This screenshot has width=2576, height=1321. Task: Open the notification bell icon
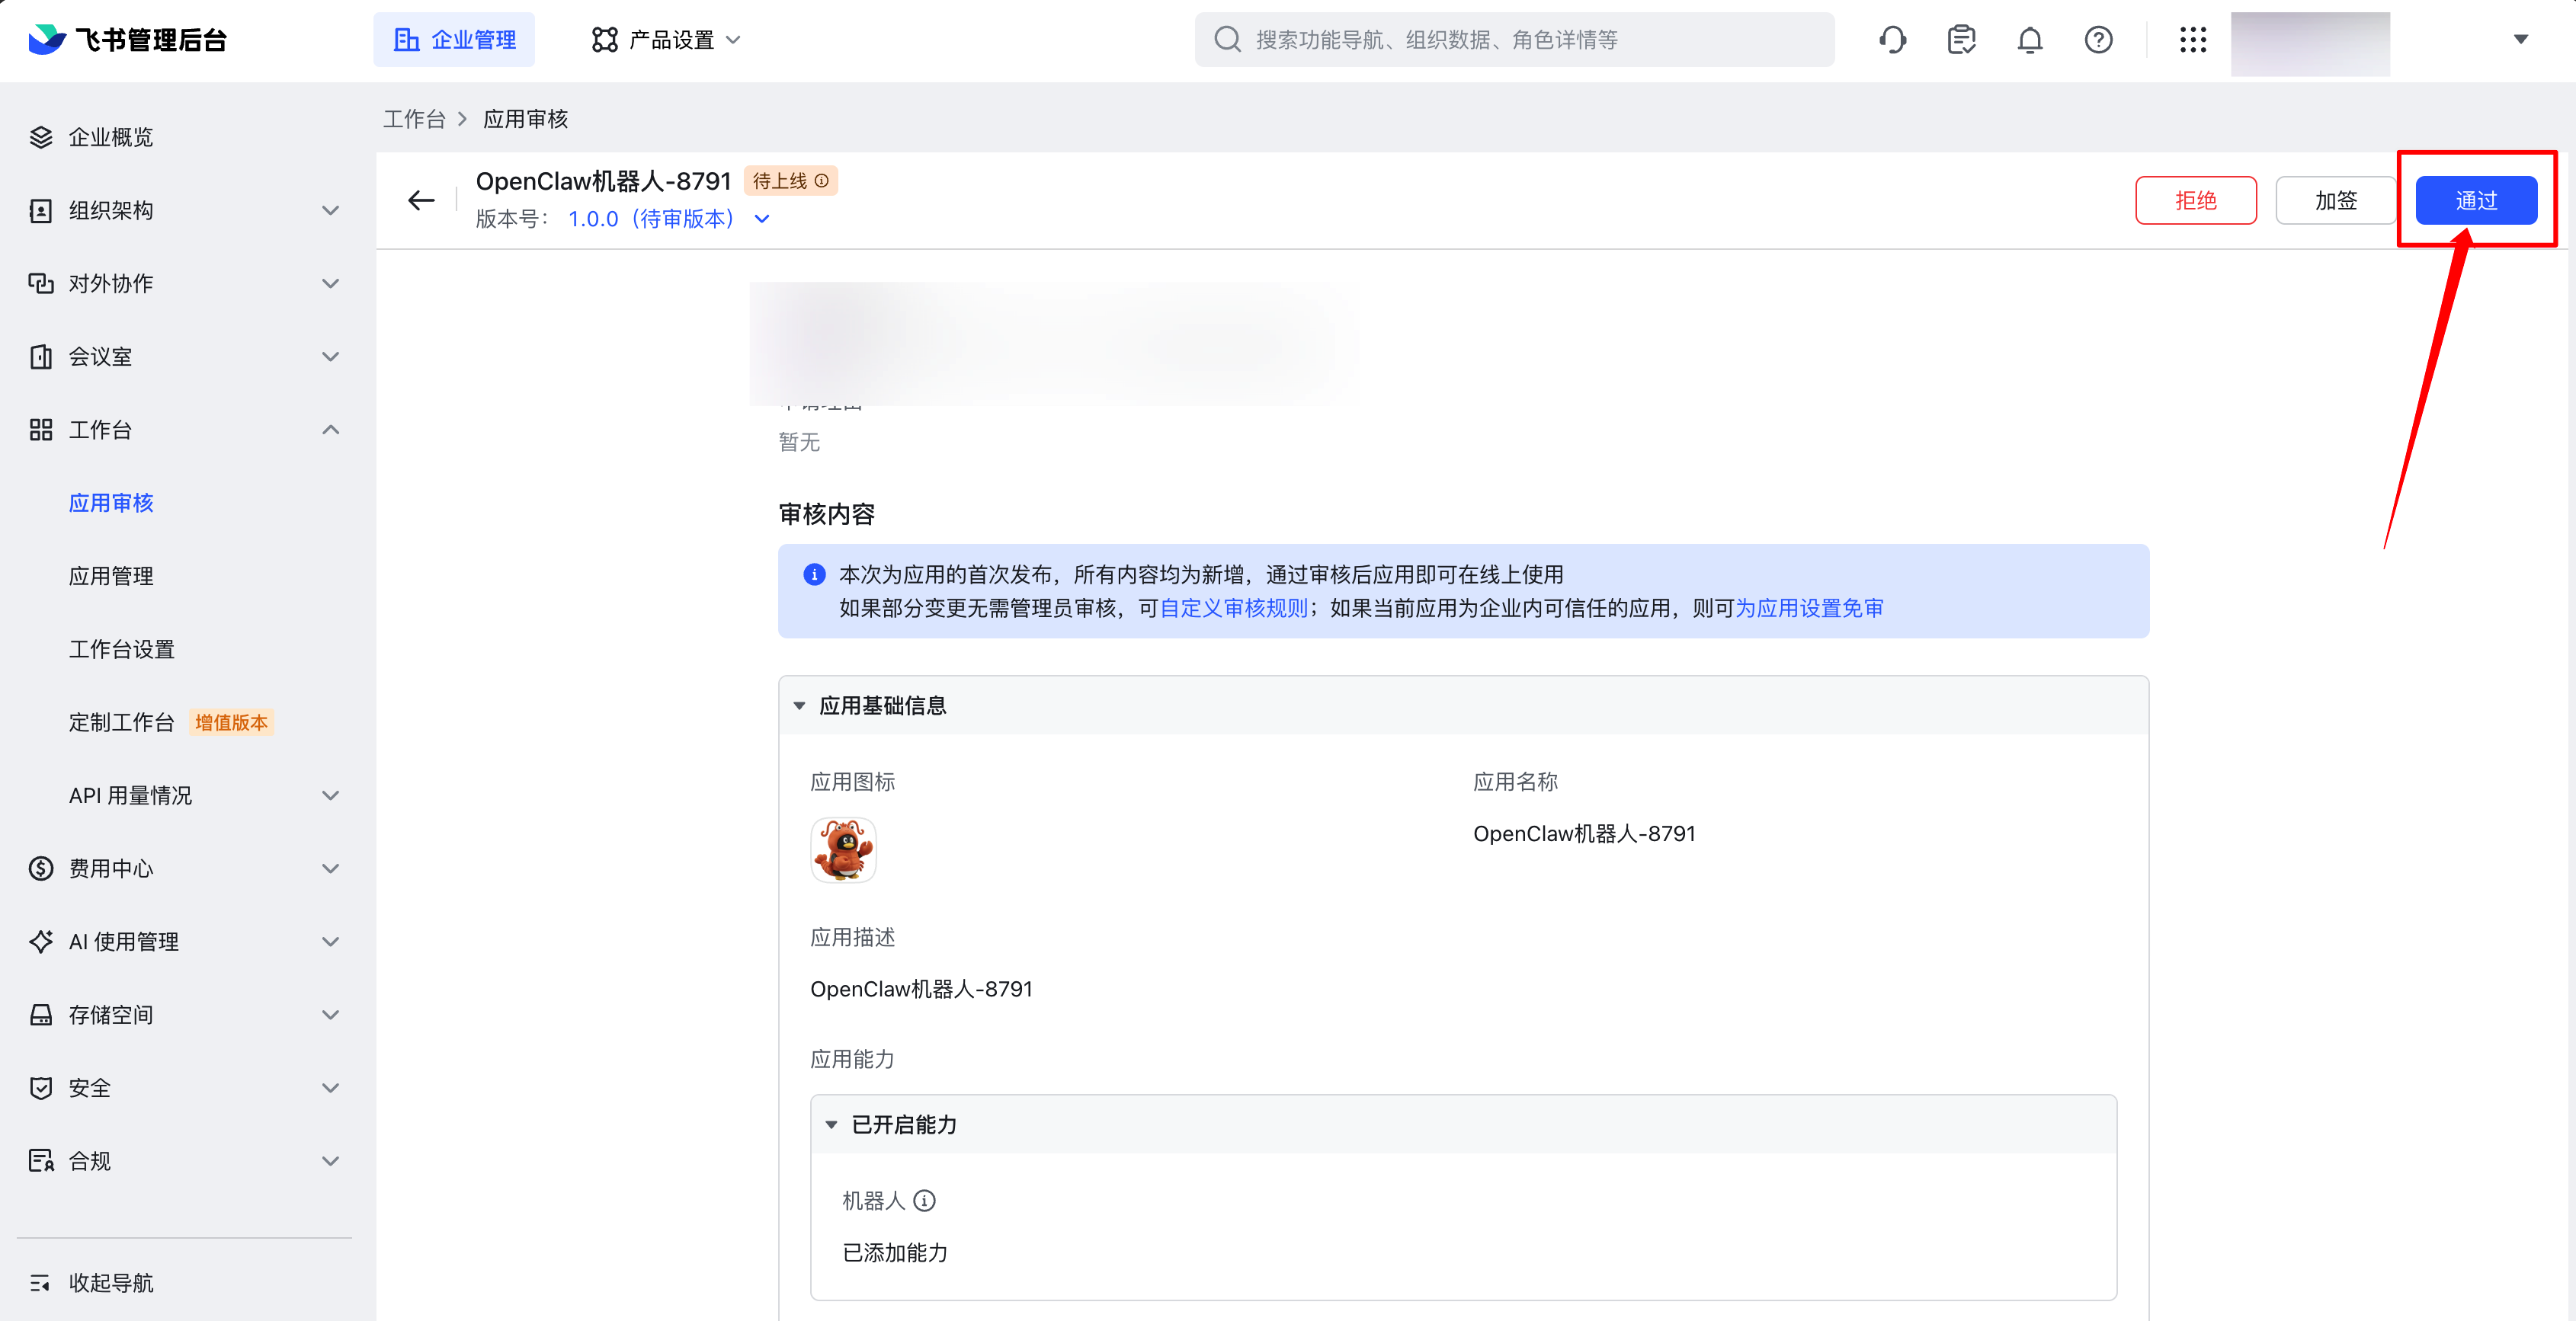(x=2030, y=39)
